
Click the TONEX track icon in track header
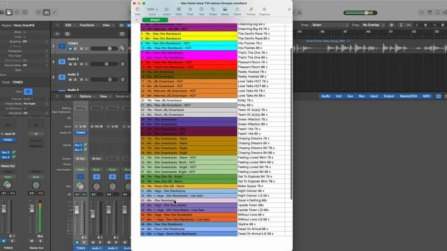pos(62,46)
